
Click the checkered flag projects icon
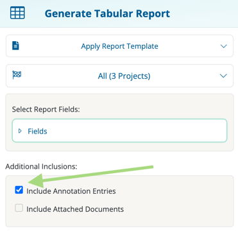17,75
